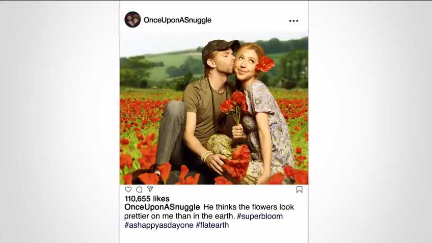The image size is (432, 243).
Task: Open the #ashappyasdayone hashtag
Action: pos(159,225)
